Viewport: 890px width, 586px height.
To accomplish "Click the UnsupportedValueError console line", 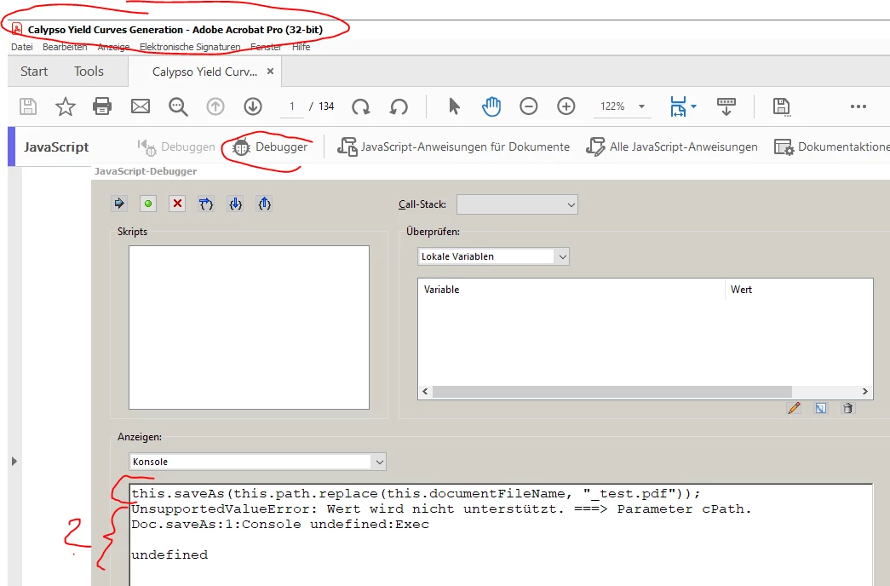I will (x=441, y=508).
